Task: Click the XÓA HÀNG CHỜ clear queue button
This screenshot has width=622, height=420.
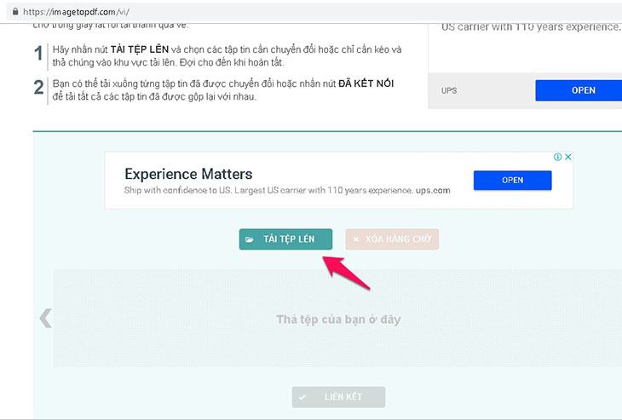Action: pos(392,239)
